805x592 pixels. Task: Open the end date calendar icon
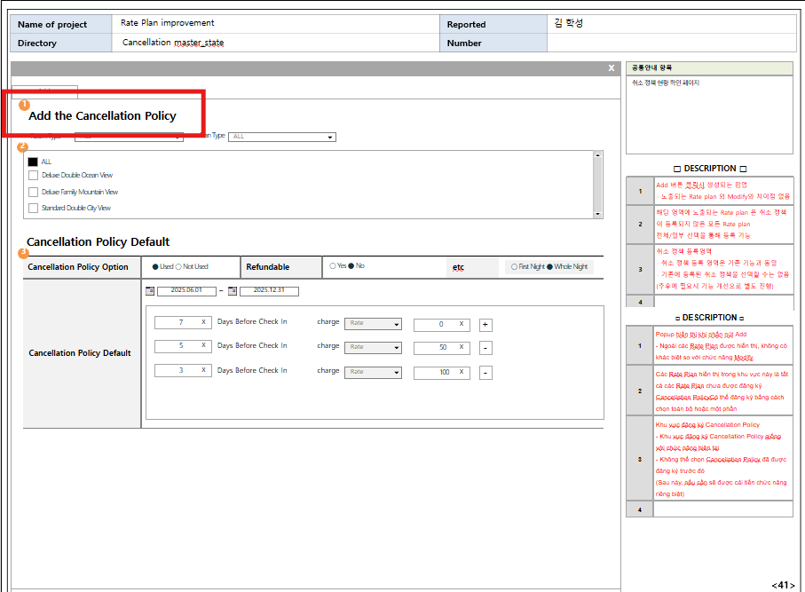[233, 290]
